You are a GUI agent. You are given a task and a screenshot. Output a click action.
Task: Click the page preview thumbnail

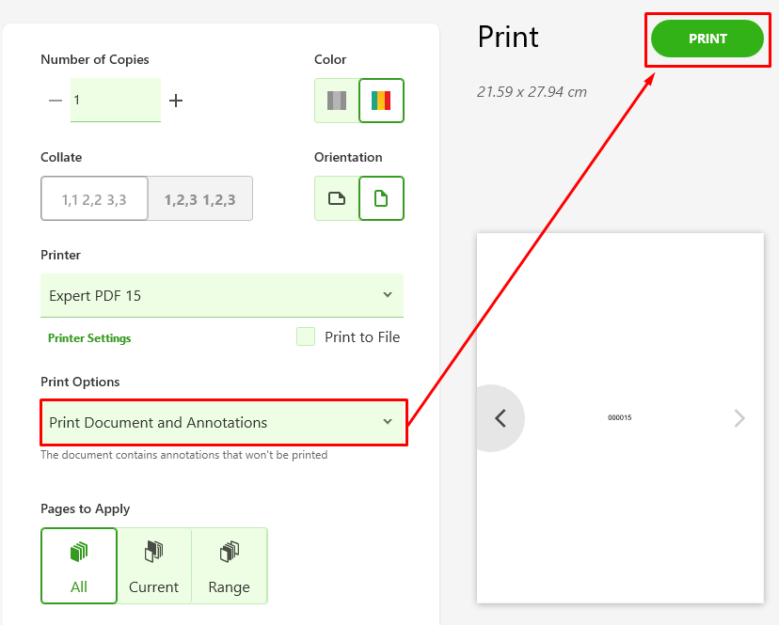click(620, 418)
